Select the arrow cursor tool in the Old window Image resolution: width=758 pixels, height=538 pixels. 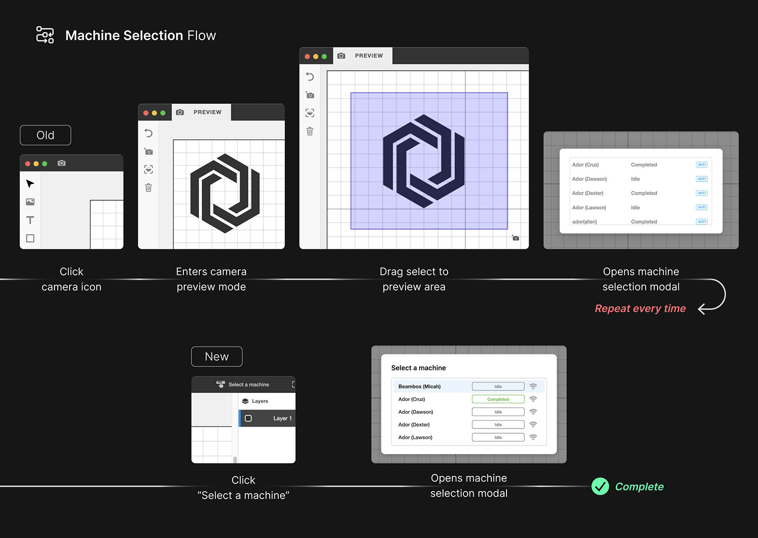30,183
